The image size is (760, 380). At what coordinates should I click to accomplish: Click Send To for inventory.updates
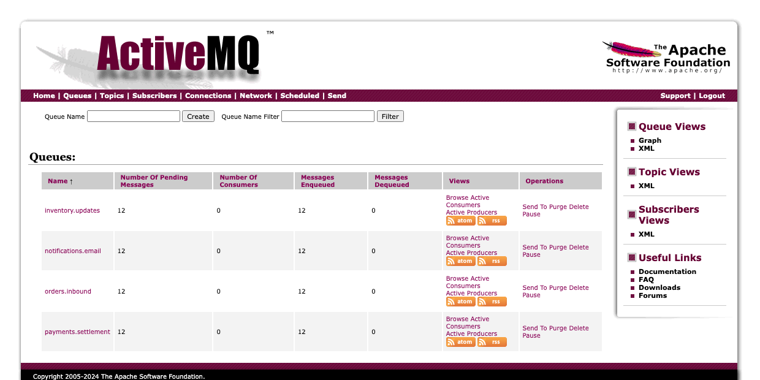[534, 207]
